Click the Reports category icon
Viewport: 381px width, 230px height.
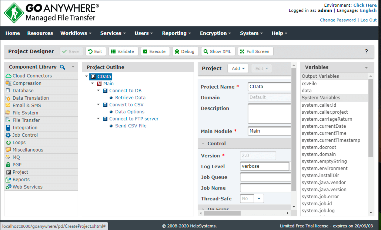click(8, 179)
